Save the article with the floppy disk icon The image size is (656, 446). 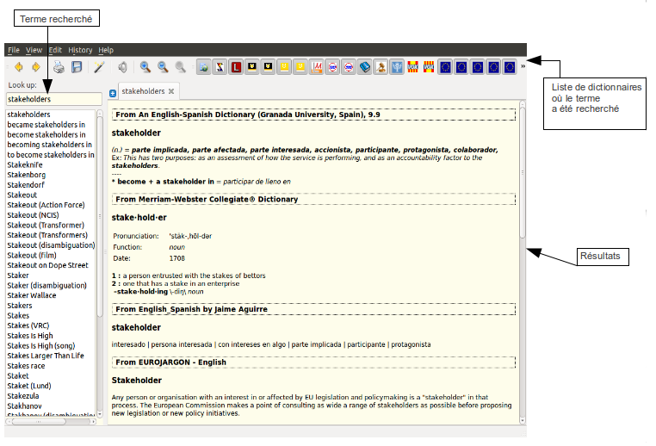(x=77, y=67)
